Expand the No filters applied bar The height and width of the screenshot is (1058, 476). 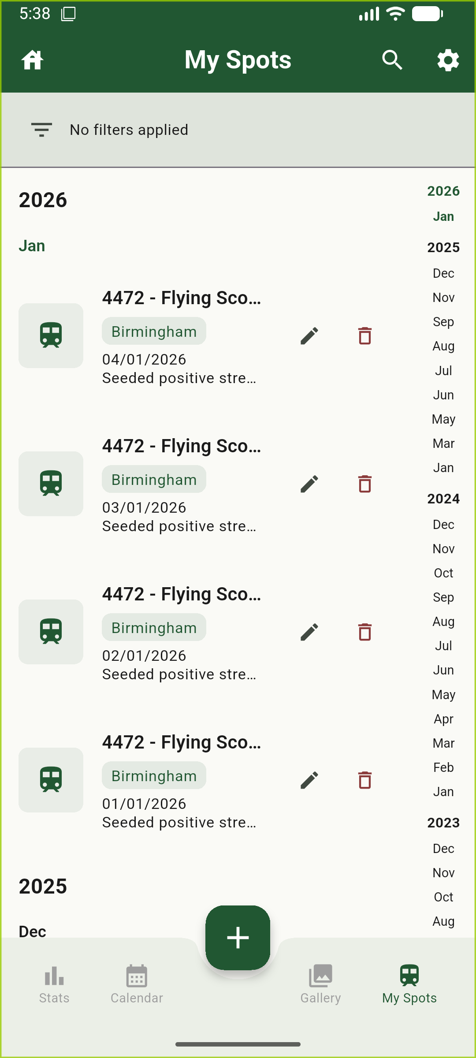(129, 130)
